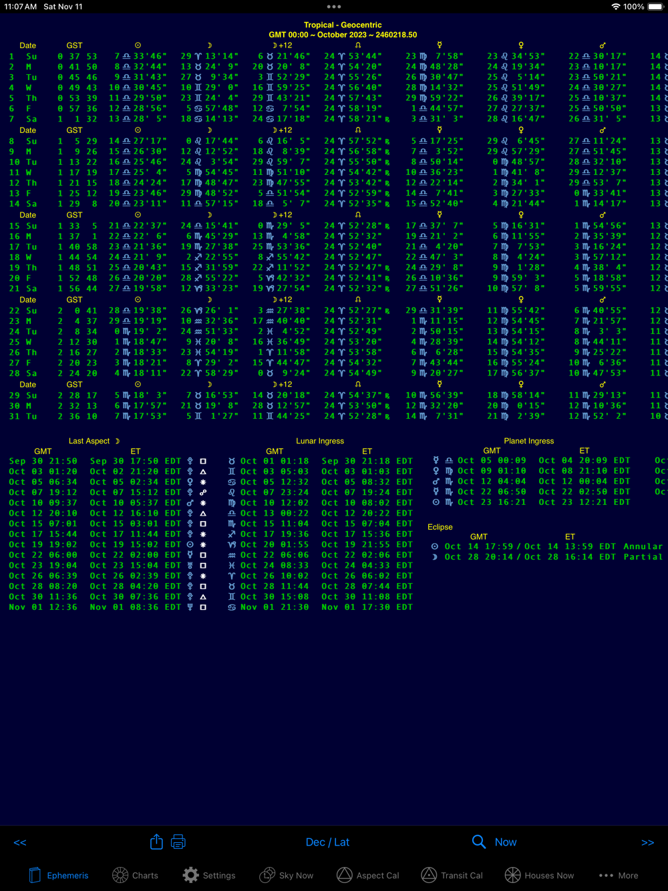Click the Mercury symbol in first header row

(x=440, y=45)
